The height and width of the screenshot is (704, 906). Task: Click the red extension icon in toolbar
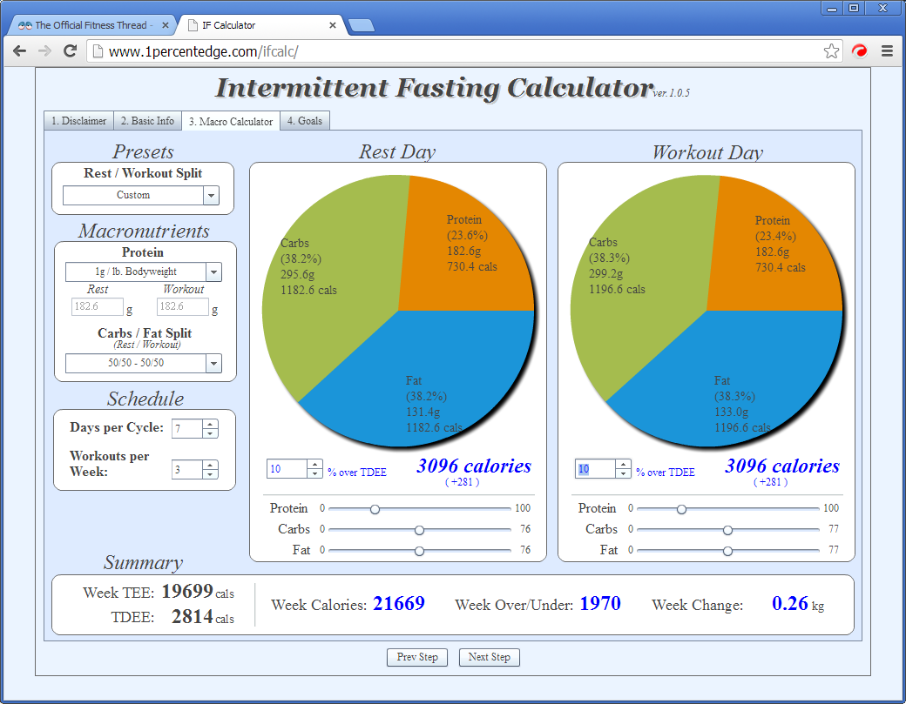[x=859, y=51]
